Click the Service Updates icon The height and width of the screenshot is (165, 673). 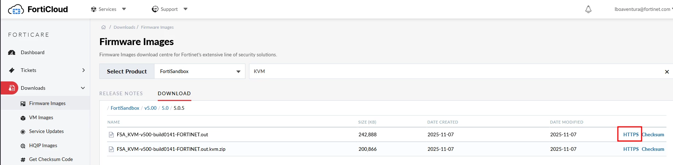pos(23,132)
